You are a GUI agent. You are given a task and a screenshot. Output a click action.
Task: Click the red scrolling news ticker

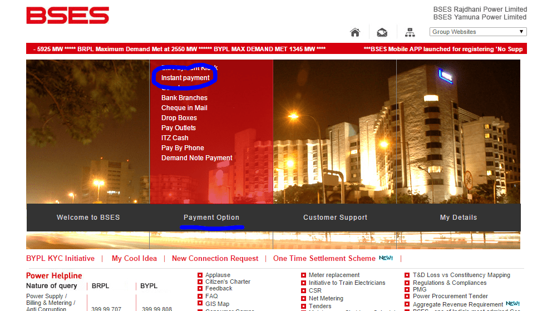point(277,48)
